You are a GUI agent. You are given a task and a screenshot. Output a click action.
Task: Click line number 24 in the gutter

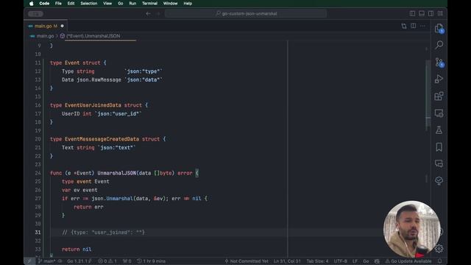pos(38,173)
